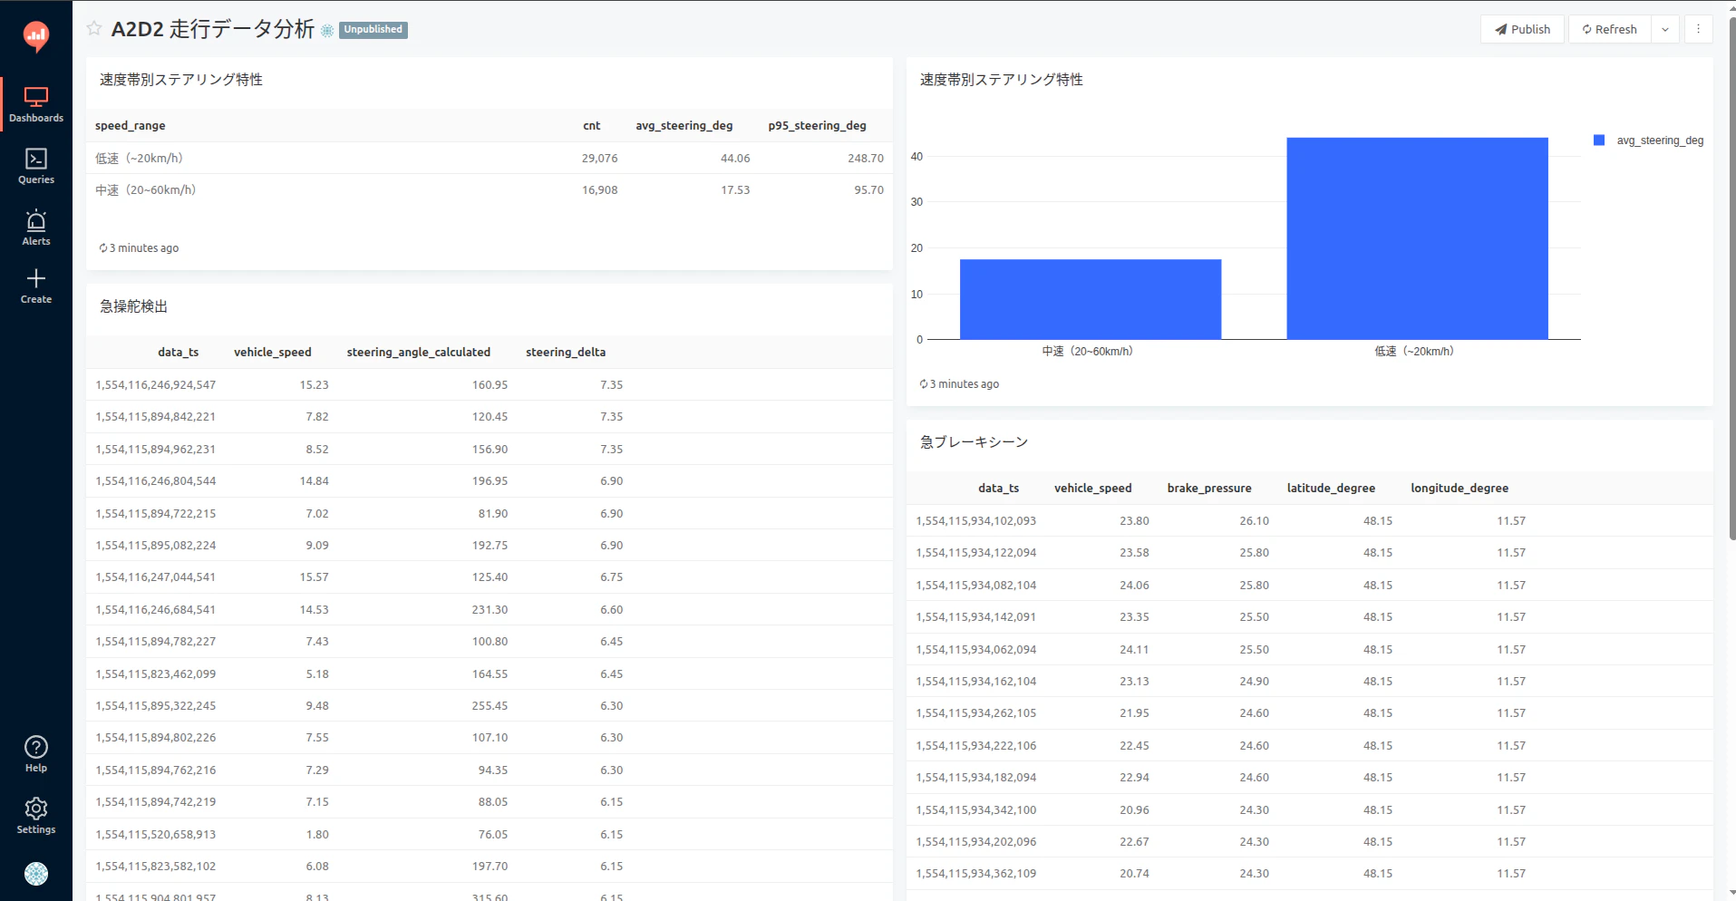Open the Dashboards section in sidebar
Viewport: 1736px width, 901px height.
coord(36,105)
